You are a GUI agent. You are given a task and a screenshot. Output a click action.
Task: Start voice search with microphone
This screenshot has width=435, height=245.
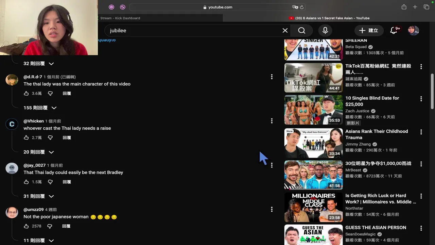click(325, 31)
